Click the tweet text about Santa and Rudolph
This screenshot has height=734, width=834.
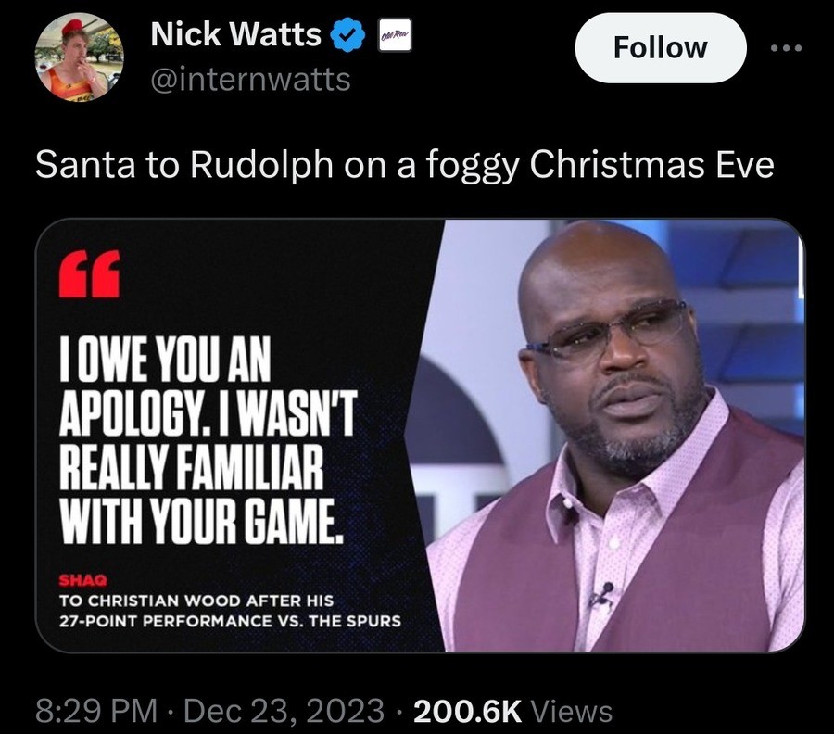tap(404, 165)
